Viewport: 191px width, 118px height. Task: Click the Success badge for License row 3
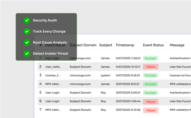151,75
